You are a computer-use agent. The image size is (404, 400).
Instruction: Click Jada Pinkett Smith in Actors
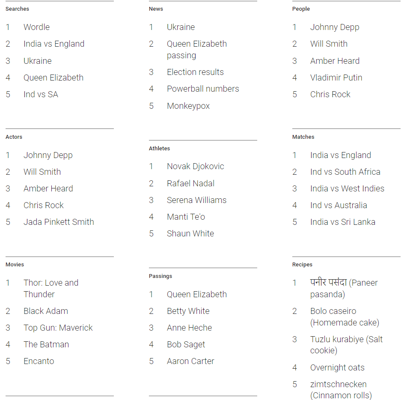[59, 222]
